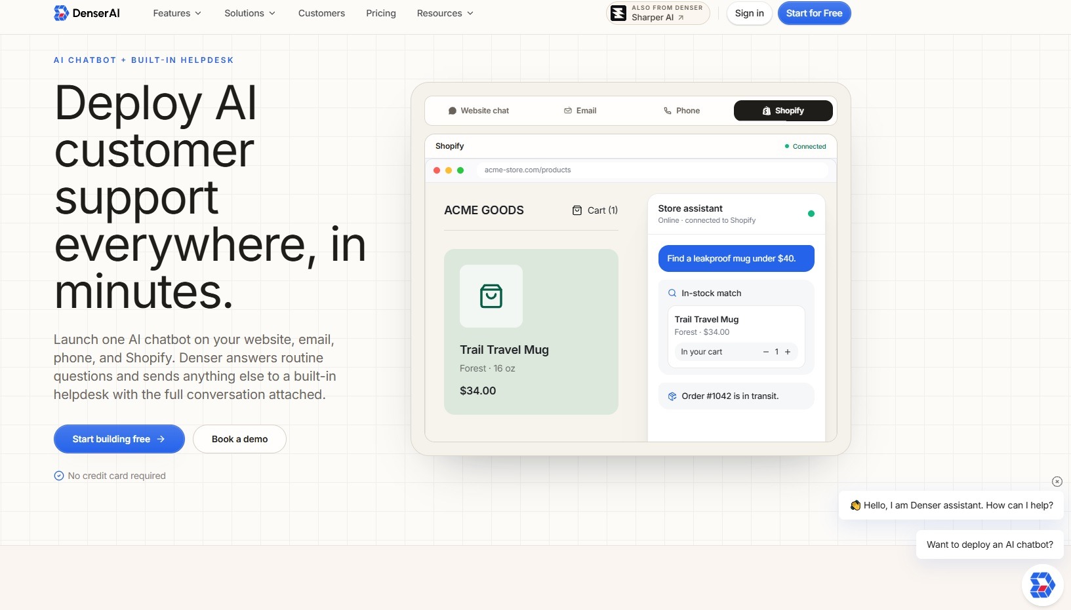Click the check icon beside No credit card required
Image resolution: width=1071 pixels, height=610 pixels.
click(x=59, y=476)
